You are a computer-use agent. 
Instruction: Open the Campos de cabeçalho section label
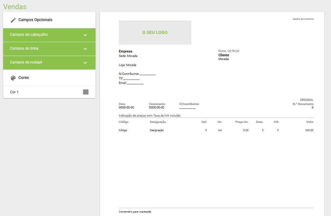click(29, 35)
